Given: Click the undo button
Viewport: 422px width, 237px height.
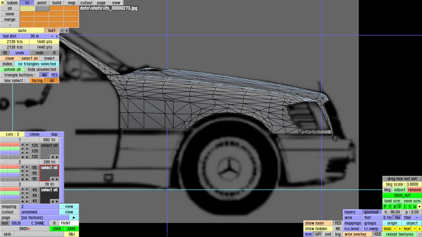Looking at the screenshot, I should (x=20, y=53).
